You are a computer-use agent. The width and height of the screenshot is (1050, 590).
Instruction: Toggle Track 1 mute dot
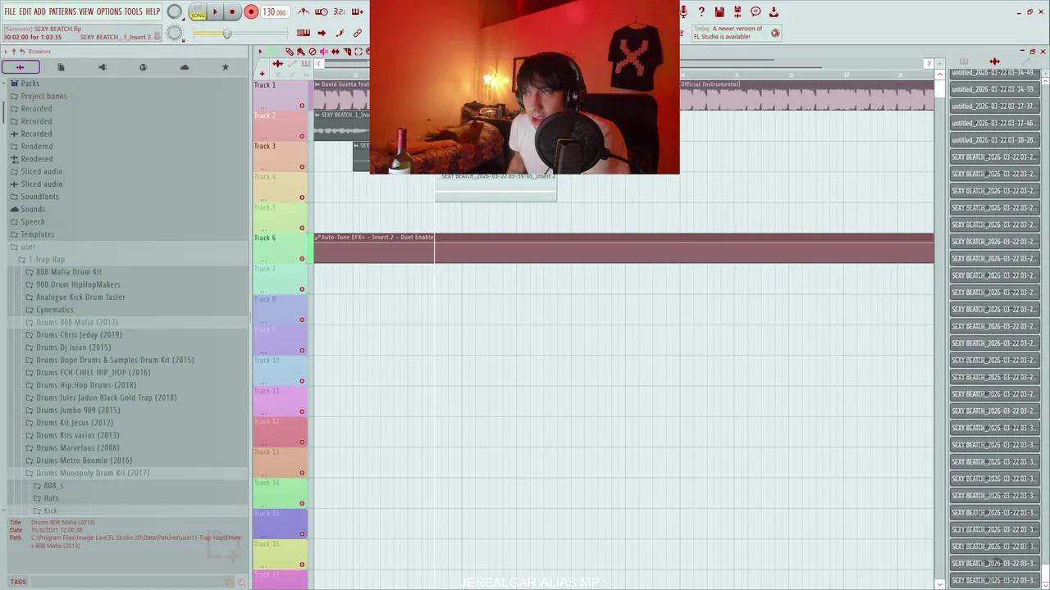[x=302, y=106]
